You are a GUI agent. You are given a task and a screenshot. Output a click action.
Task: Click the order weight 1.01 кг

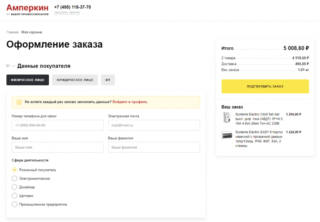pos(303,70)
